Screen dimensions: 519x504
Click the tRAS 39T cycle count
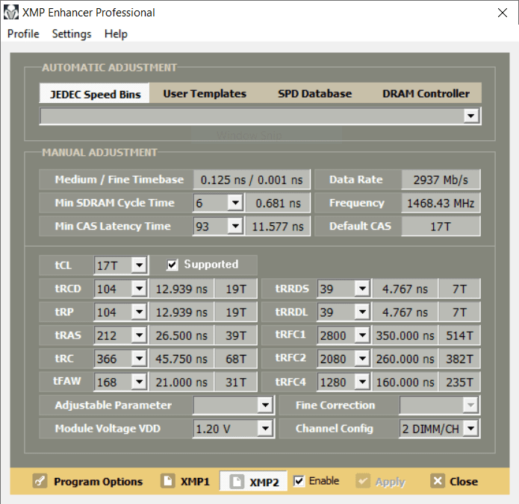[x=236, y=336]
